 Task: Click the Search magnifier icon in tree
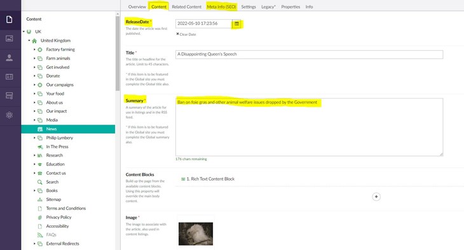(x=39, y=182)
